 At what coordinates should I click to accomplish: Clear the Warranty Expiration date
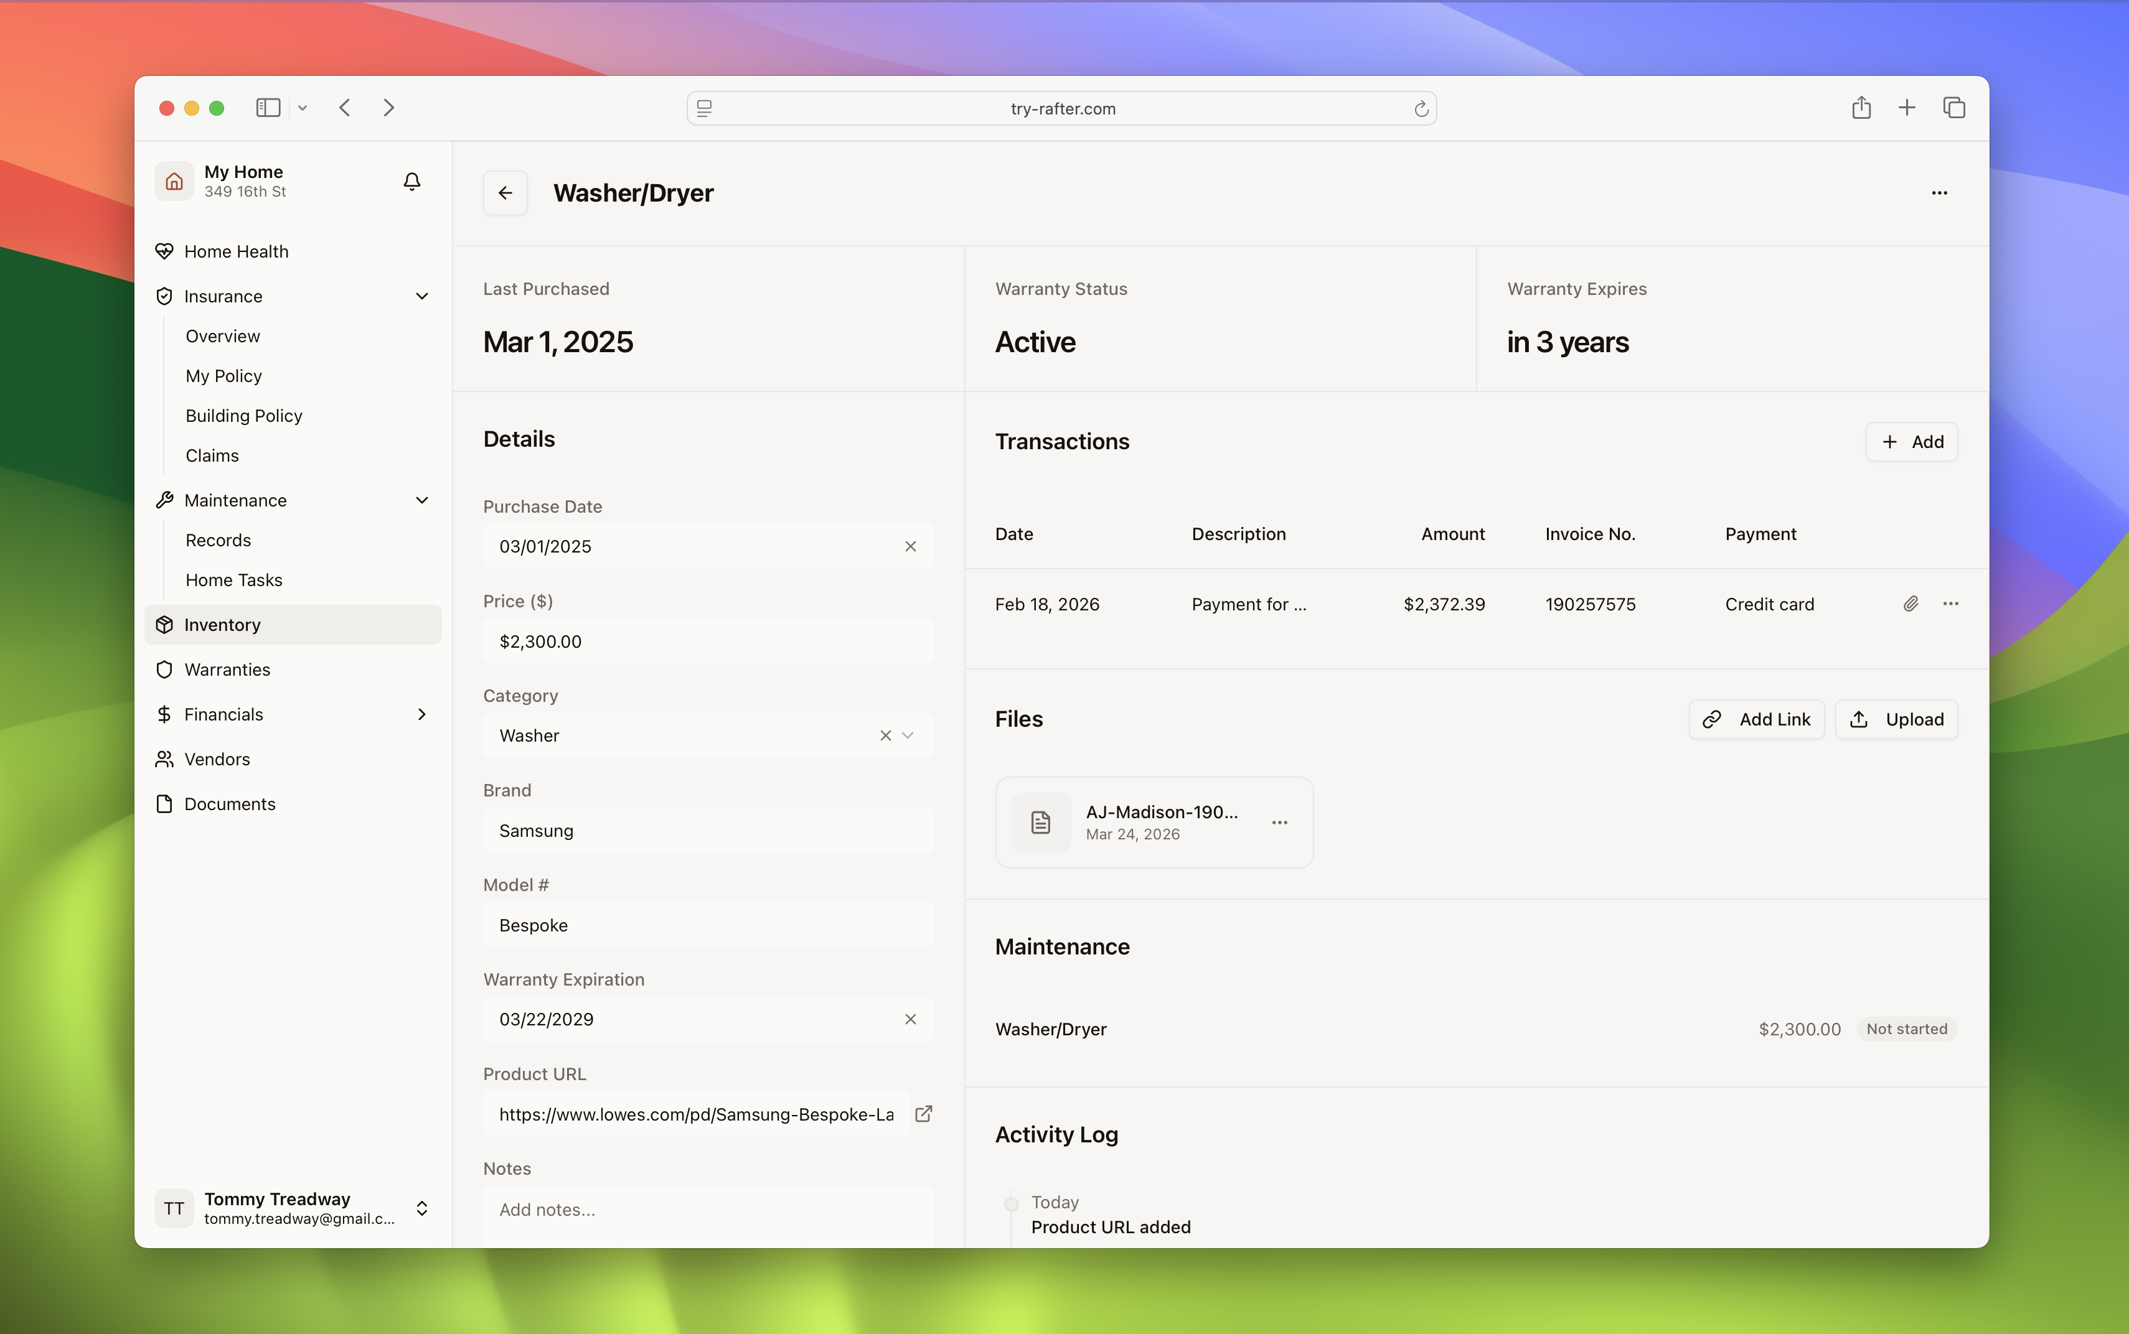[x=910, y=1019]
